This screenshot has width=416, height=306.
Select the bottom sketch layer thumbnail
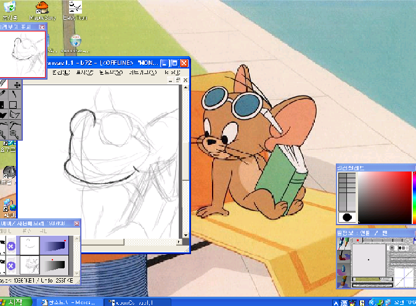30,265
